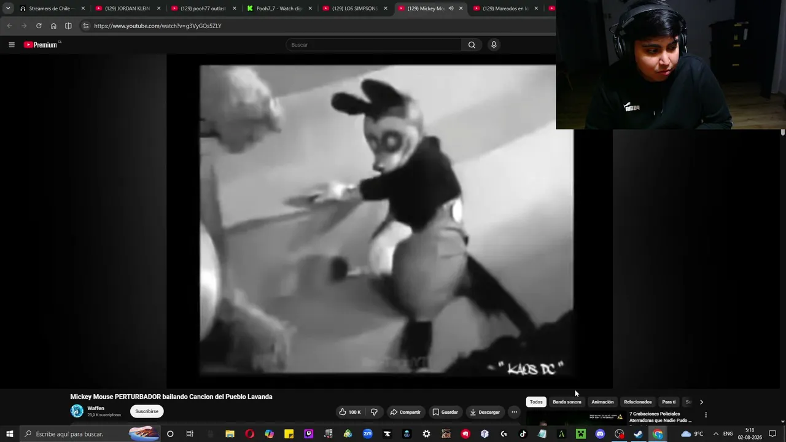The image size is (786, 442).
Task: Select the 'Relacionados' filter chip
Action: [637, 402]
